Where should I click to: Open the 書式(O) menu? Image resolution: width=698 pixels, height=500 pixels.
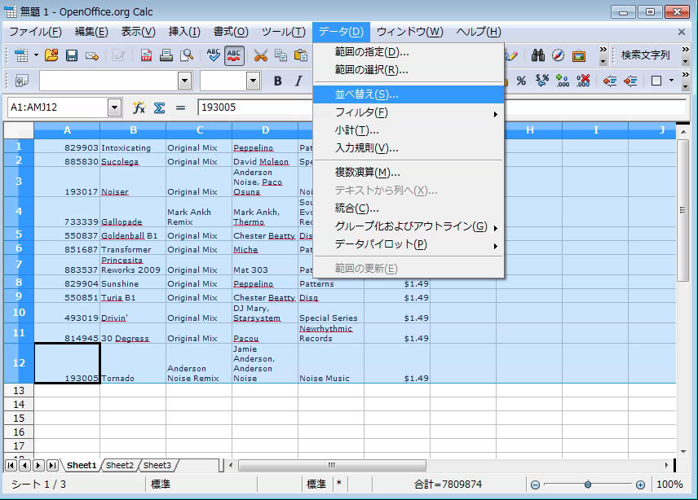231,32
